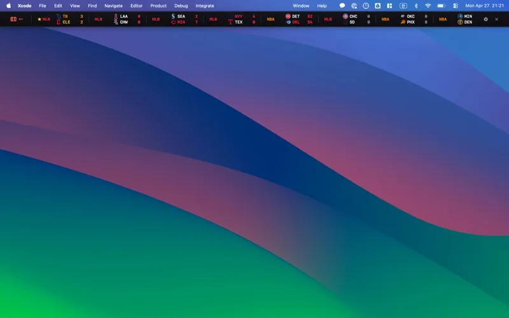
Task: Open Wi-Fi status in menu bar
Action: tap(428, 6)
